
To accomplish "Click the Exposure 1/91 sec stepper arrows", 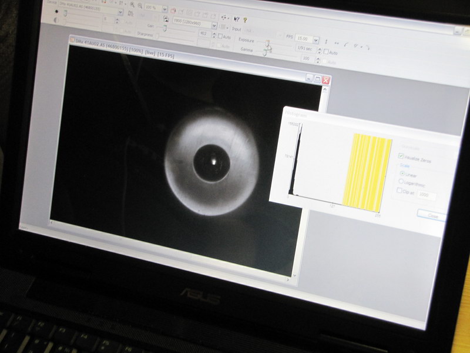I will [320, 51].
